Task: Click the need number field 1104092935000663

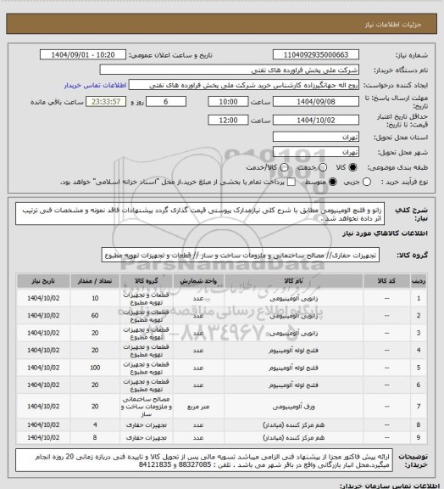Action: click(316, 55)
